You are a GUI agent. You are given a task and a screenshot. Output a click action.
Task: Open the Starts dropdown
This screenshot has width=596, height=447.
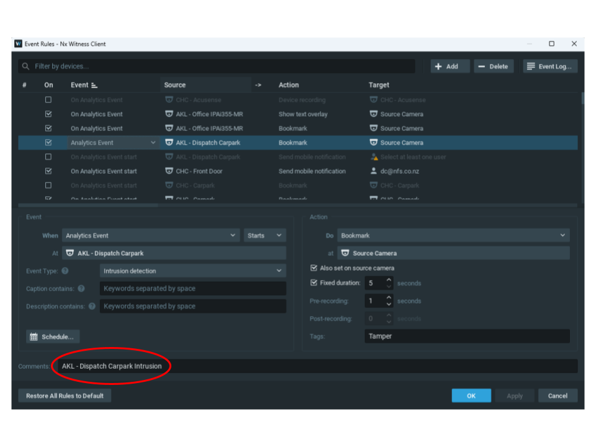[x=264, y=236]
